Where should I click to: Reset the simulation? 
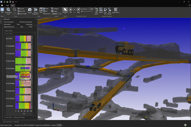click(78, 10)
